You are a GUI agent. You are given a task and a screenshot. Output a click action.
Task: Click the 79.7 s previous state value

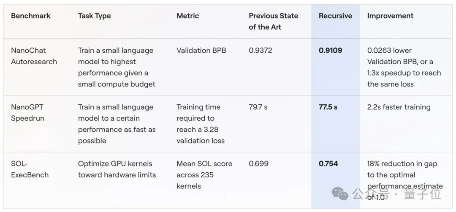(x=258, y=107)
